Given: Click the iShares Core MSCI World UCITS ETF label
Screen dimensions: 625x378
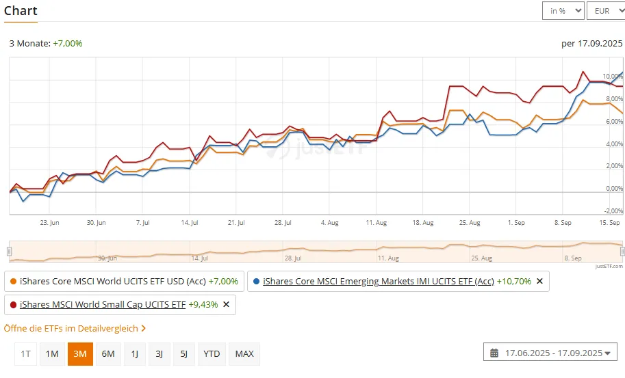Looking at the screenshot, I should 113,282.
